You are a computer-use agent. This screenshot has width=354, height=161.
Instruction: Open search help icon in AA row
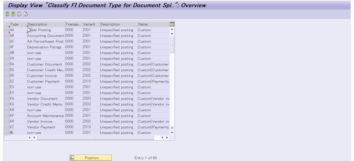coord(29,30)
